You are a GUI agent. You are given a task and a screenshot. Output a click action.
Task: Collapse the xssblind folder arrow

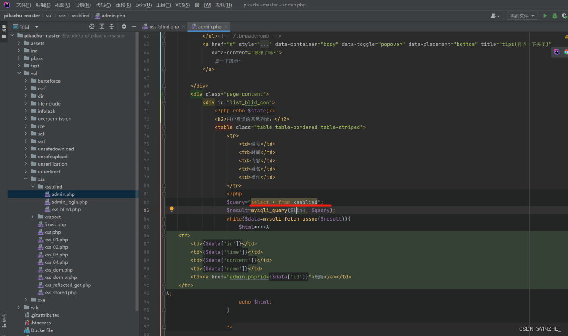pyautogui.click(x=33, y=186)
